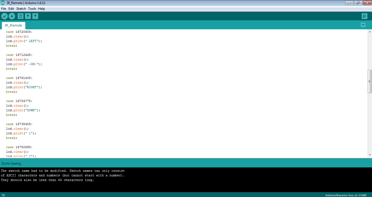The image size is (372, 197).
Task: Open the Serial Monitor magnifier icon
Action: pos(364,16)
